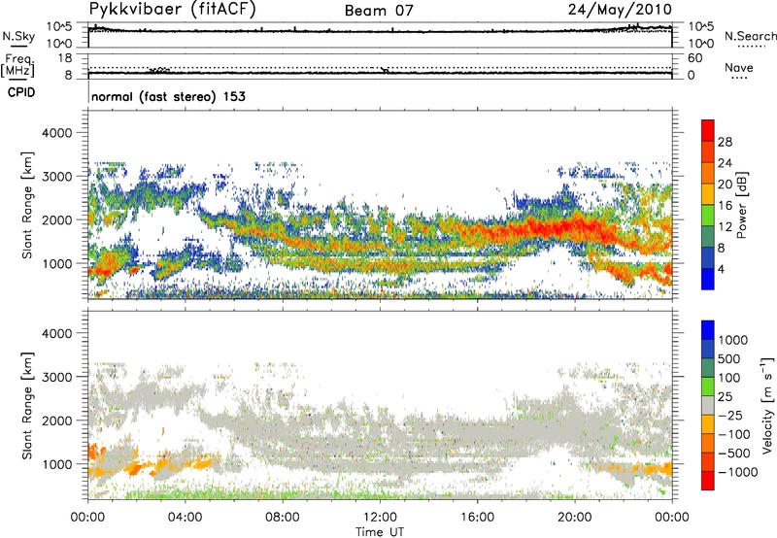Click the '08:00' time tick label
The image size is (777, 538).
(283, 518)
